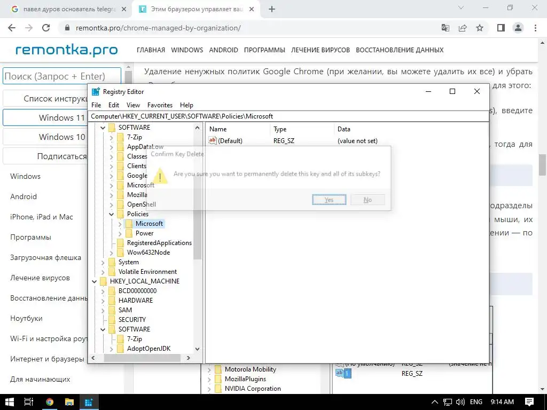This screenshot has width=547, height=410.
Task: Expand the Wow6432Node key
Action: click(x=111, y=253)
